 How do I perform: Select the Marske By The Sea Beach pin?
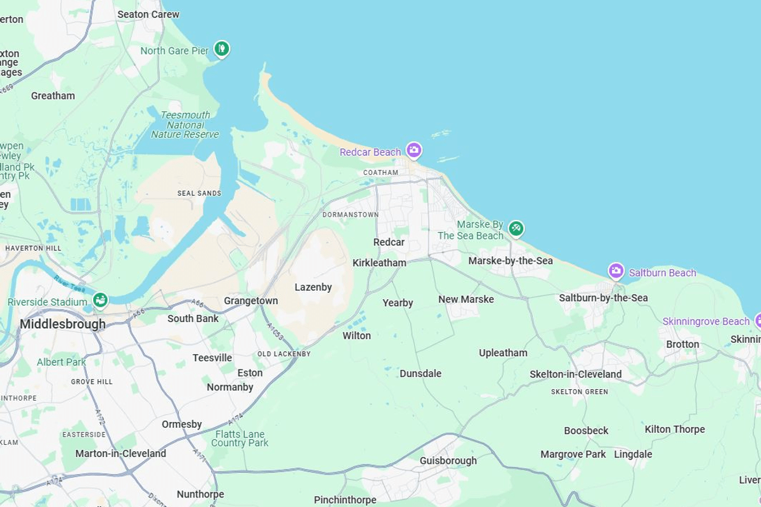[x=516, y=228]
